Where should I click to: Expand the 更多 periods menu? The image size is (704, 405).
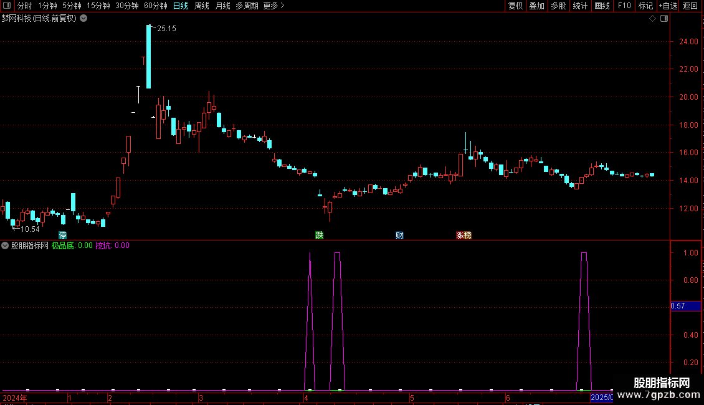(274, 6)
